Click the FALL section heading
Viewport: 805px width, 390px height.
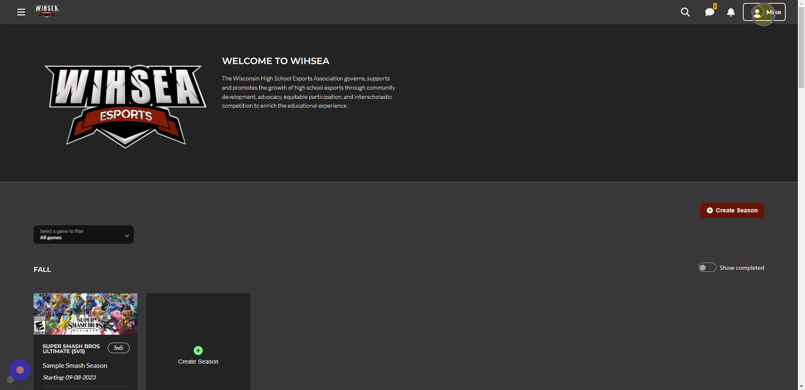tap(42, 269)
